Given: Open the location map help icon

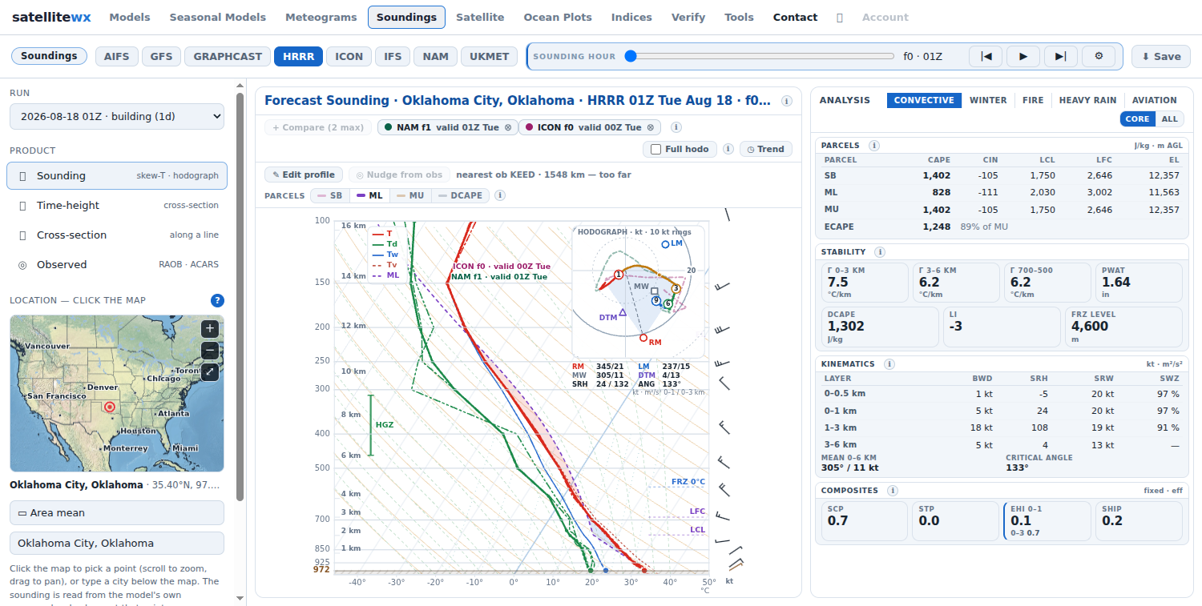Looking at the screenshot, I should point(217,300).
